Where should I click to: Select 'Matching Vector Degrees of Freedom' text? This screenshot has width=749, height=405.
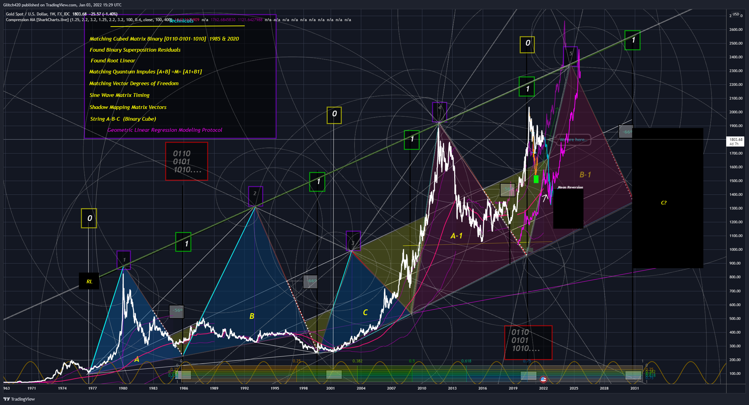[x=134, y=83]
